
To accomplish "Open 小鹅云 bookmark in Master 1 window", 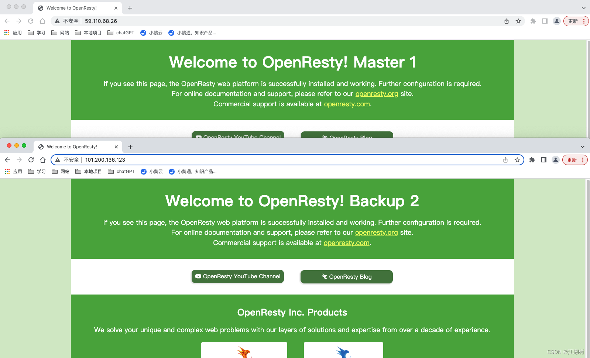I will 151,33.
